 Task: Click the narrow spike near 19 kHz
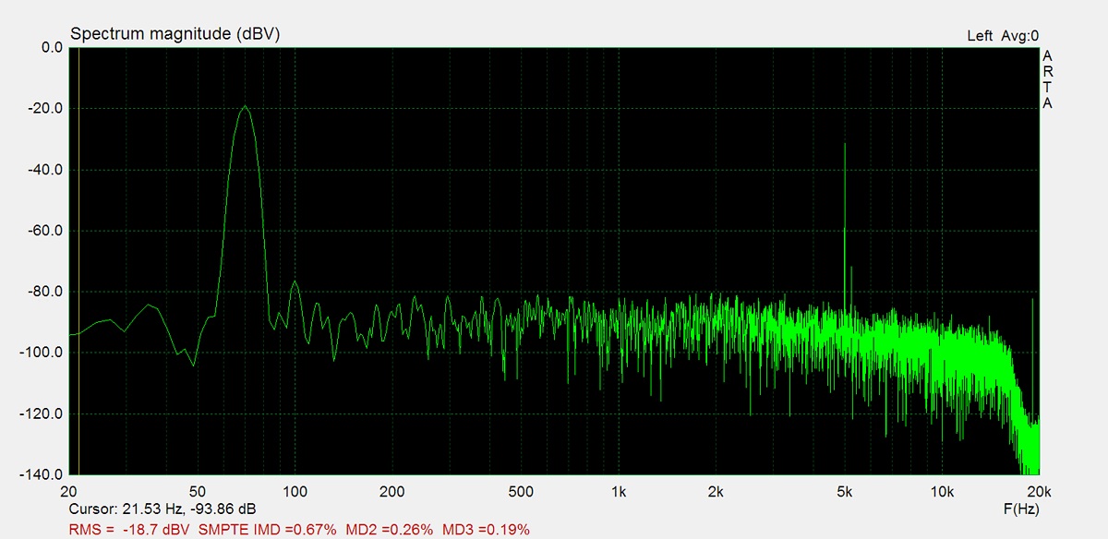(x=1032, y=301)
